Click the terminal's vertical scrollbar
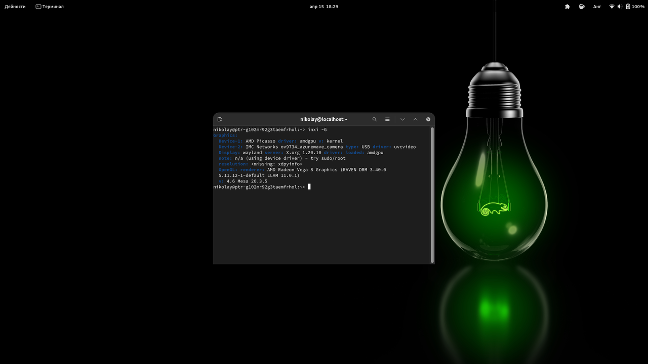 pyautogui.click(x=432, y=195)
